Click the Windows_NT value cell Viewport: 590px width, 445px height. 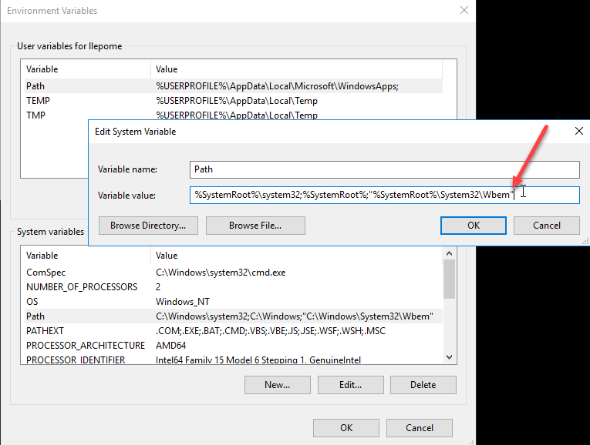coord(183,302)
